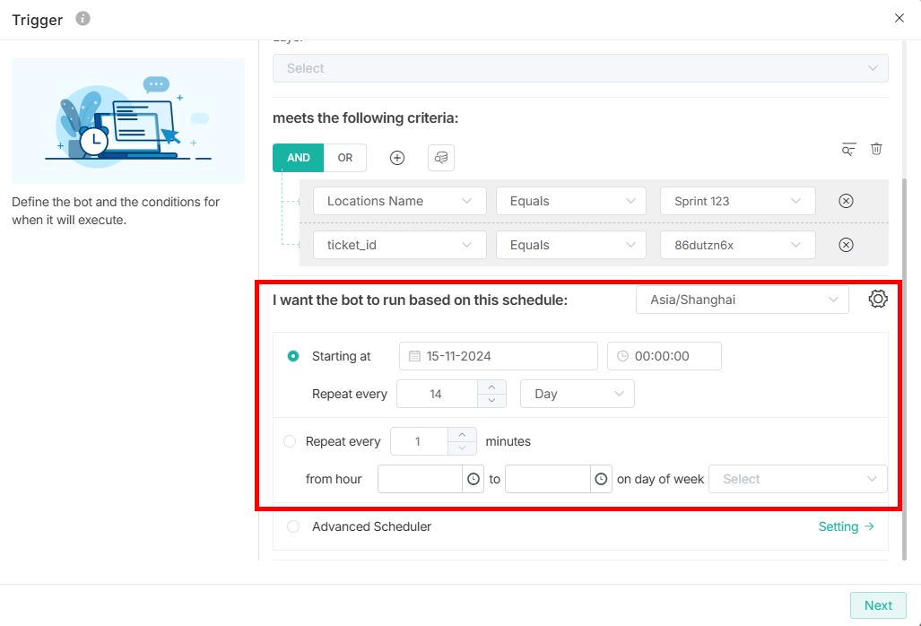
Task: Expand the Day repeat unit dropdown
Action: (x=578, y=394)
